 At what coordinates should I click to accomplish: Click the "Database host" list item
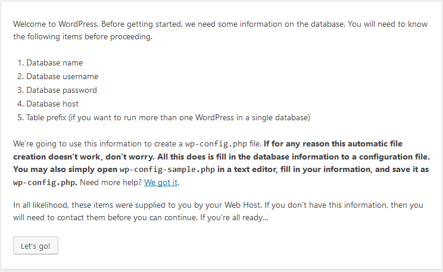coord(52,104)
